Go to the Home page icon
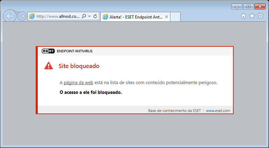 243,16
